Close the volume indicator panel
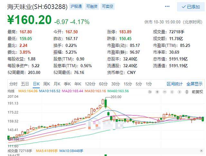This screenshot has width=206, height=156. (x=201, y=151)
